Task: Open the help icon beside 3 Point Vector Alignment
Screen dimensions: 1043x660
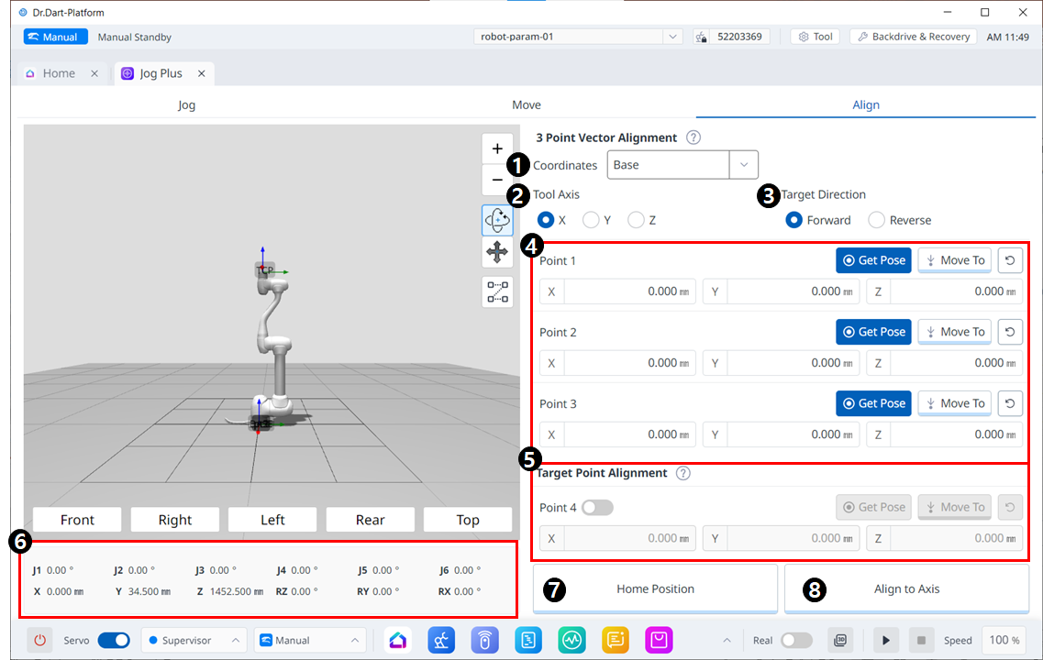Action: point(693,137)
